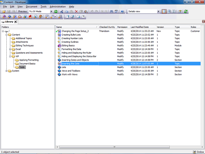
Task: Sort by the Type column header
Action: coord(182,27)
